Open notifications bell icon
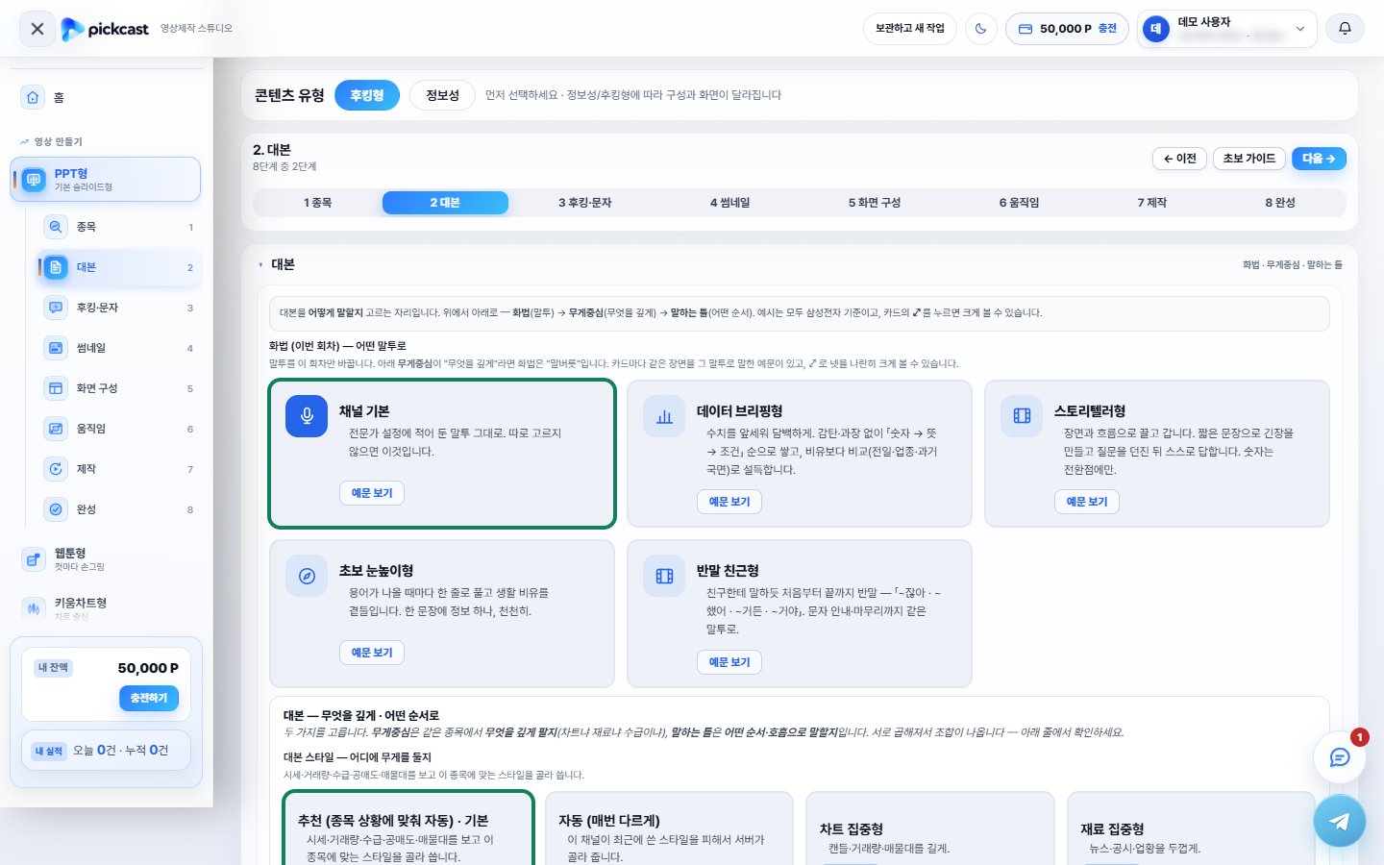1384x865 pixels. point(1345,29)
